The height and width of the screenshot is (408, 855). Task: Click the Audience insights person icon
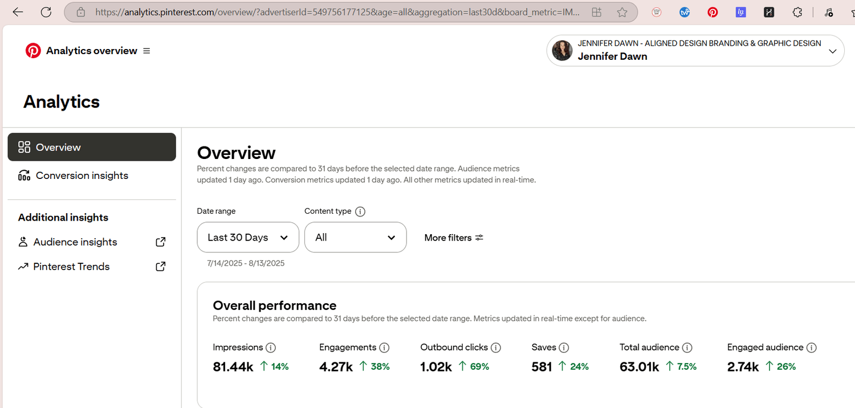(23, 242)
